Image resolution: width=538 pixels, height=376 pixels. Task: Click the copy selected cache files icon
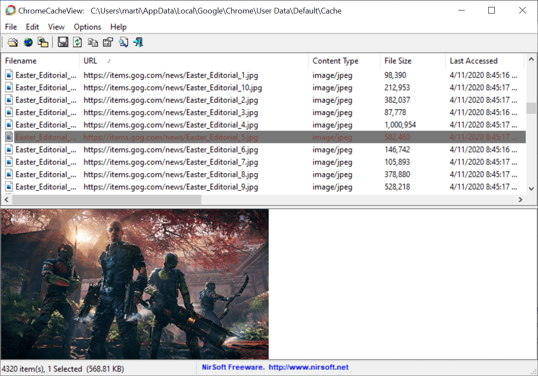point(43,42)
